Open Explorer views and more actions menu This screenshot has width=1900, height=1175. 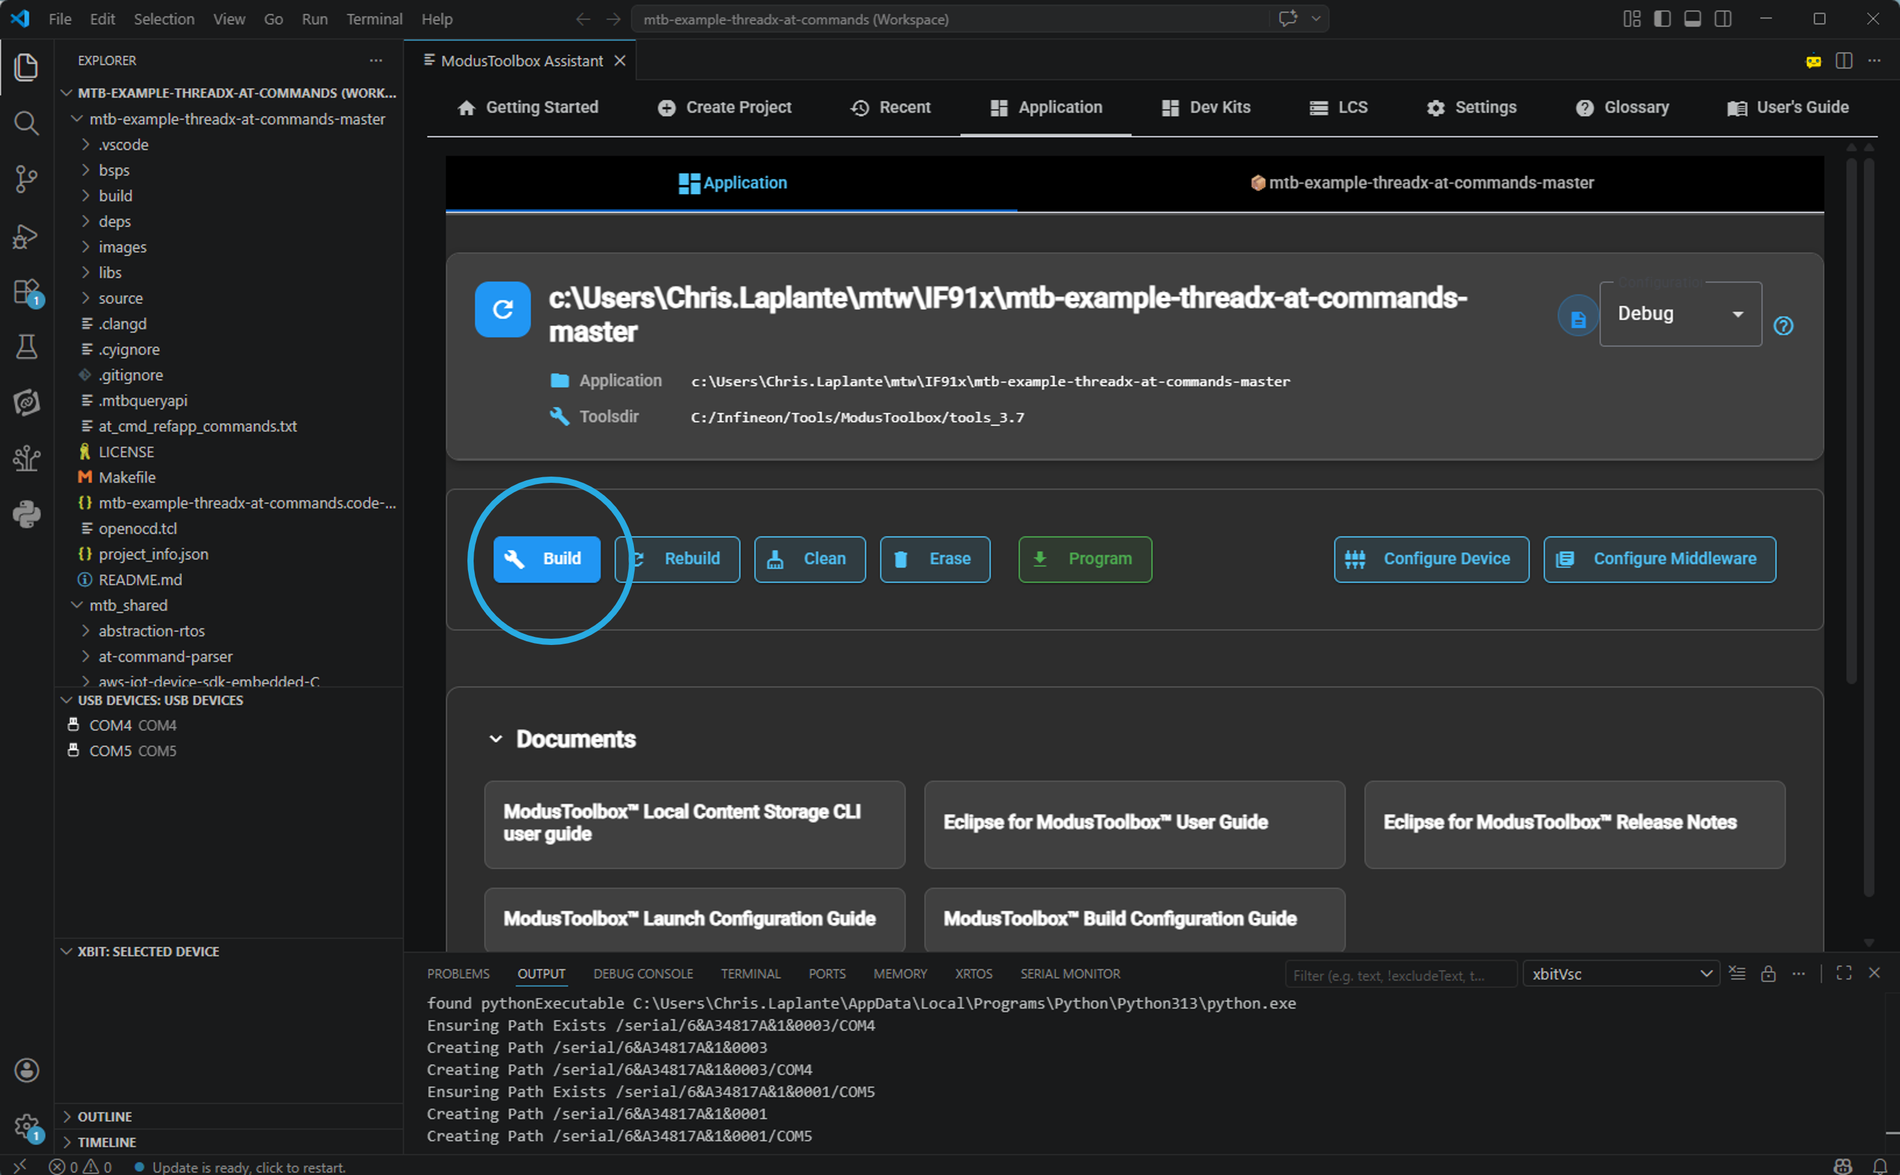pyautogui.click(x=376, y=60)
